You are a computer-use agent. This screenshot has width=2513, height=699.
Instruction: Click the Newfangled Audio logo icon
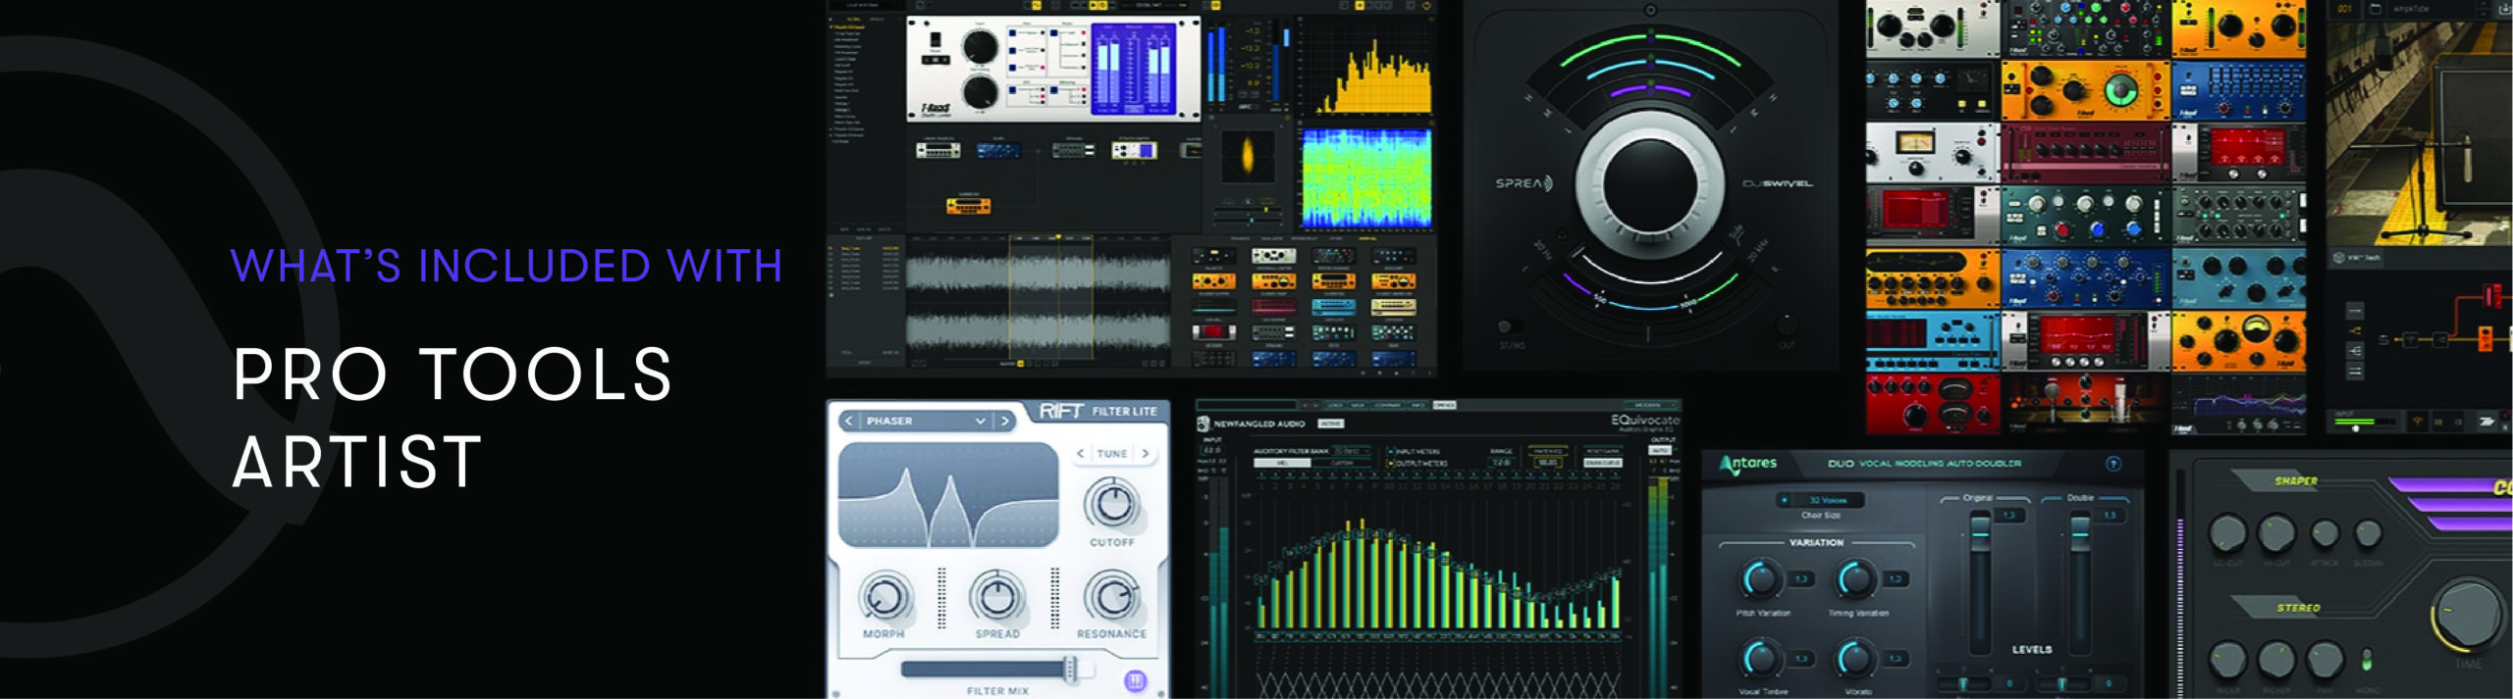[x=1203, y=424]
